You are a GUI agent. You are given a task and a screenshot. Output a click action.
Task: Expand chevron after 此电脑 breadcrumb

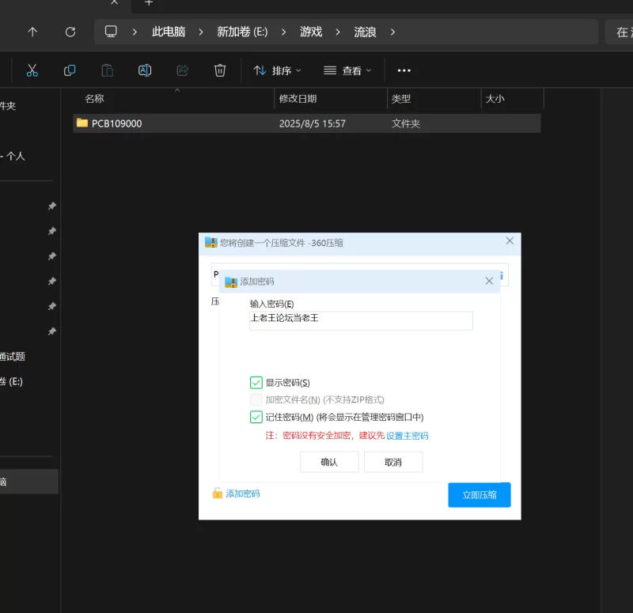(201, 32)
